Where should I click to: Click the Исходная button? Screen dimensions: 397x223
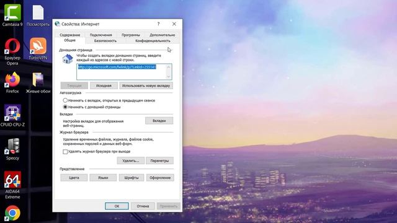(104, 85)
